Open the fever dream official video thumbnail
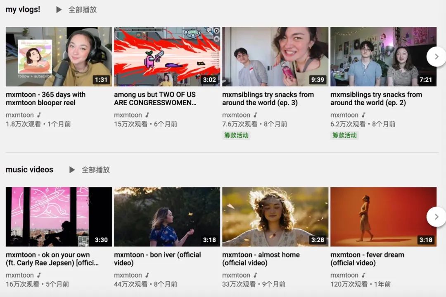Viewport: 446px width, 297px height. click(x=383, y=217)
